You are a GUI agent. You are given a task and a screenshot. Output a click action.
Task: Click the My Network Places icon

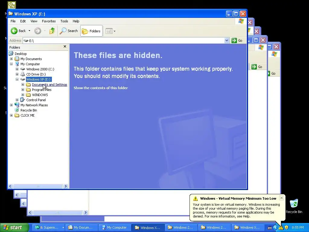click(x=17, y=105)
